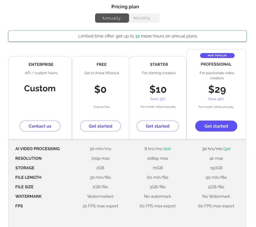Click the Save 33% label
Image resolution: width=256 pixels, height=227 pixels.
pos(158,99)
